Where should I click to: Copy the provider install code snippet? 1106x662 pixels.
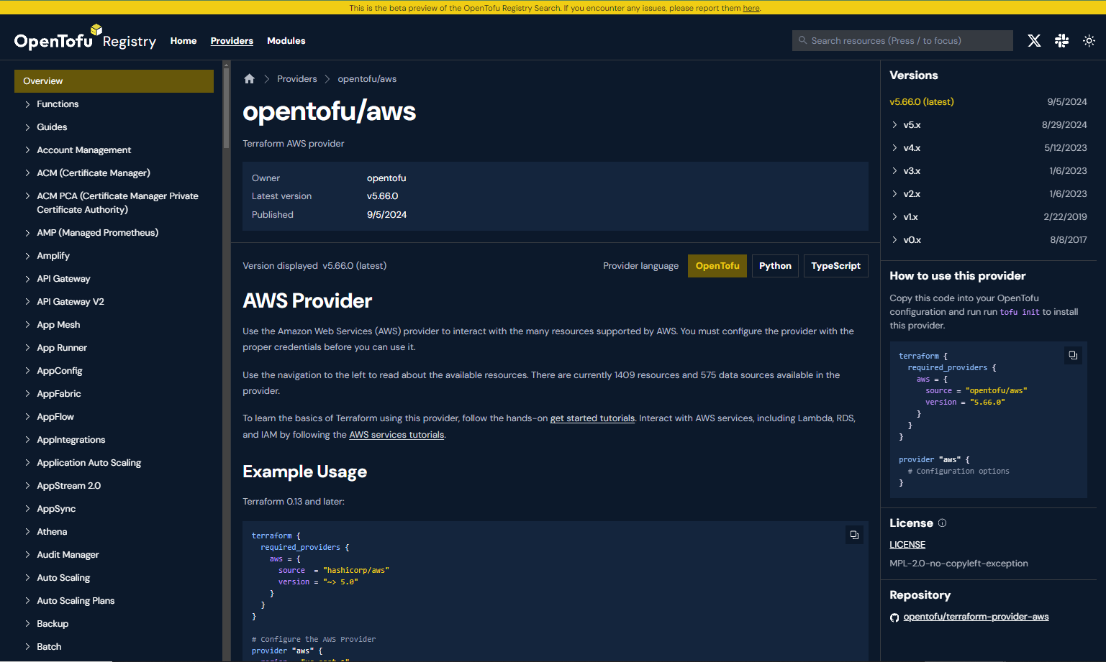(x=1073, y=355)
